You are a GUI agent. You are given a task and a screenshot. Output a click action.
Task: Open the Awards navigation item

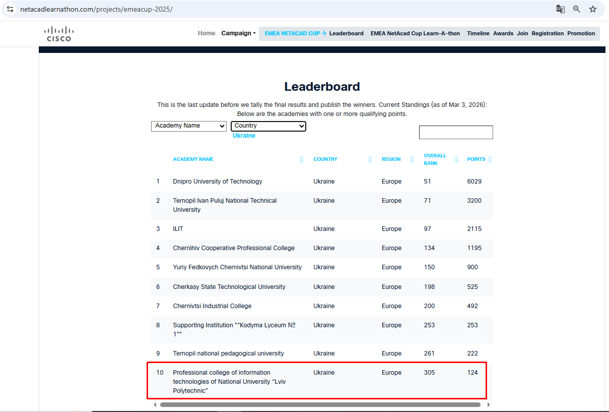point(503,33)
